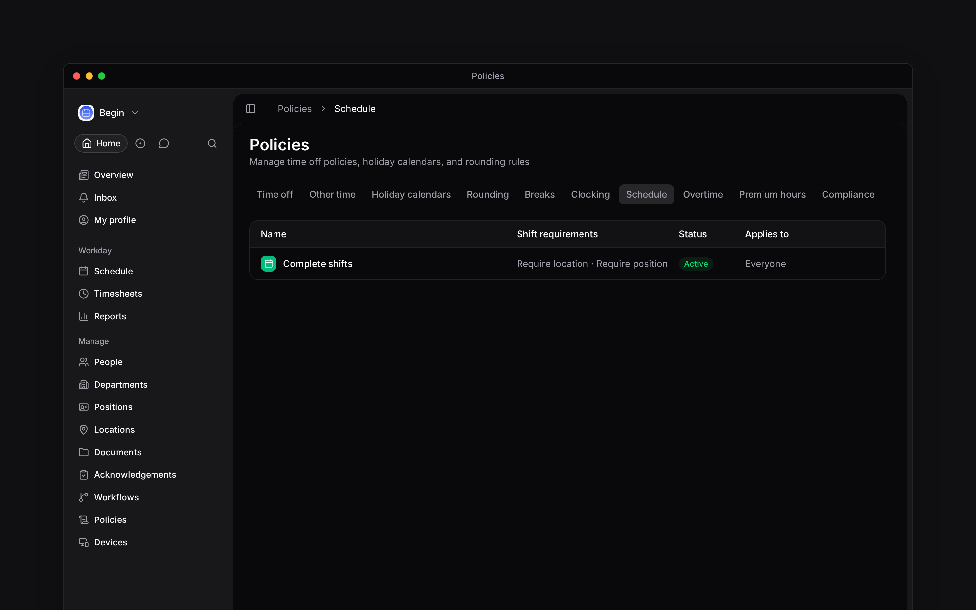
Task: Click the Timesheets clock icon
Action: pyautogui.click(x=84, y=294)
